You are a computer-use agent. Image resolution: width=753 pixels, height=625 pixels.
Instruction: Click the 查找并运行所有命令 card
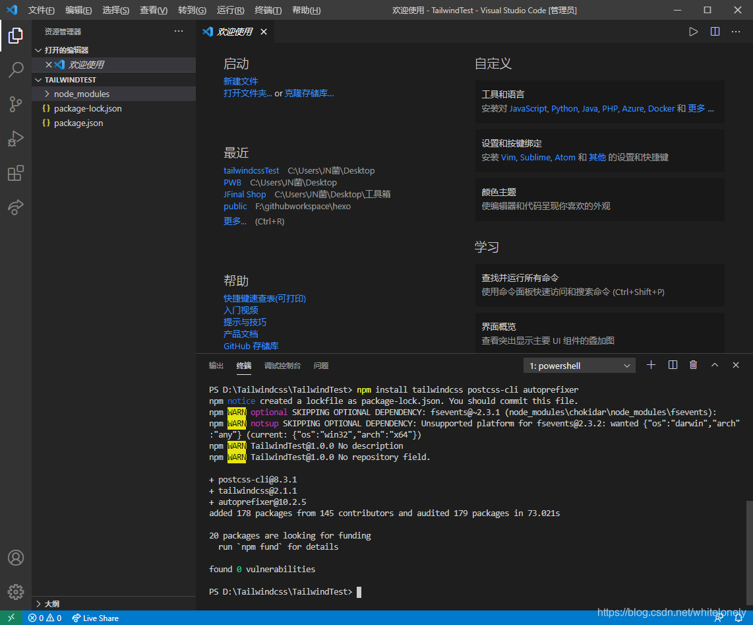click(x=600, y=285)
